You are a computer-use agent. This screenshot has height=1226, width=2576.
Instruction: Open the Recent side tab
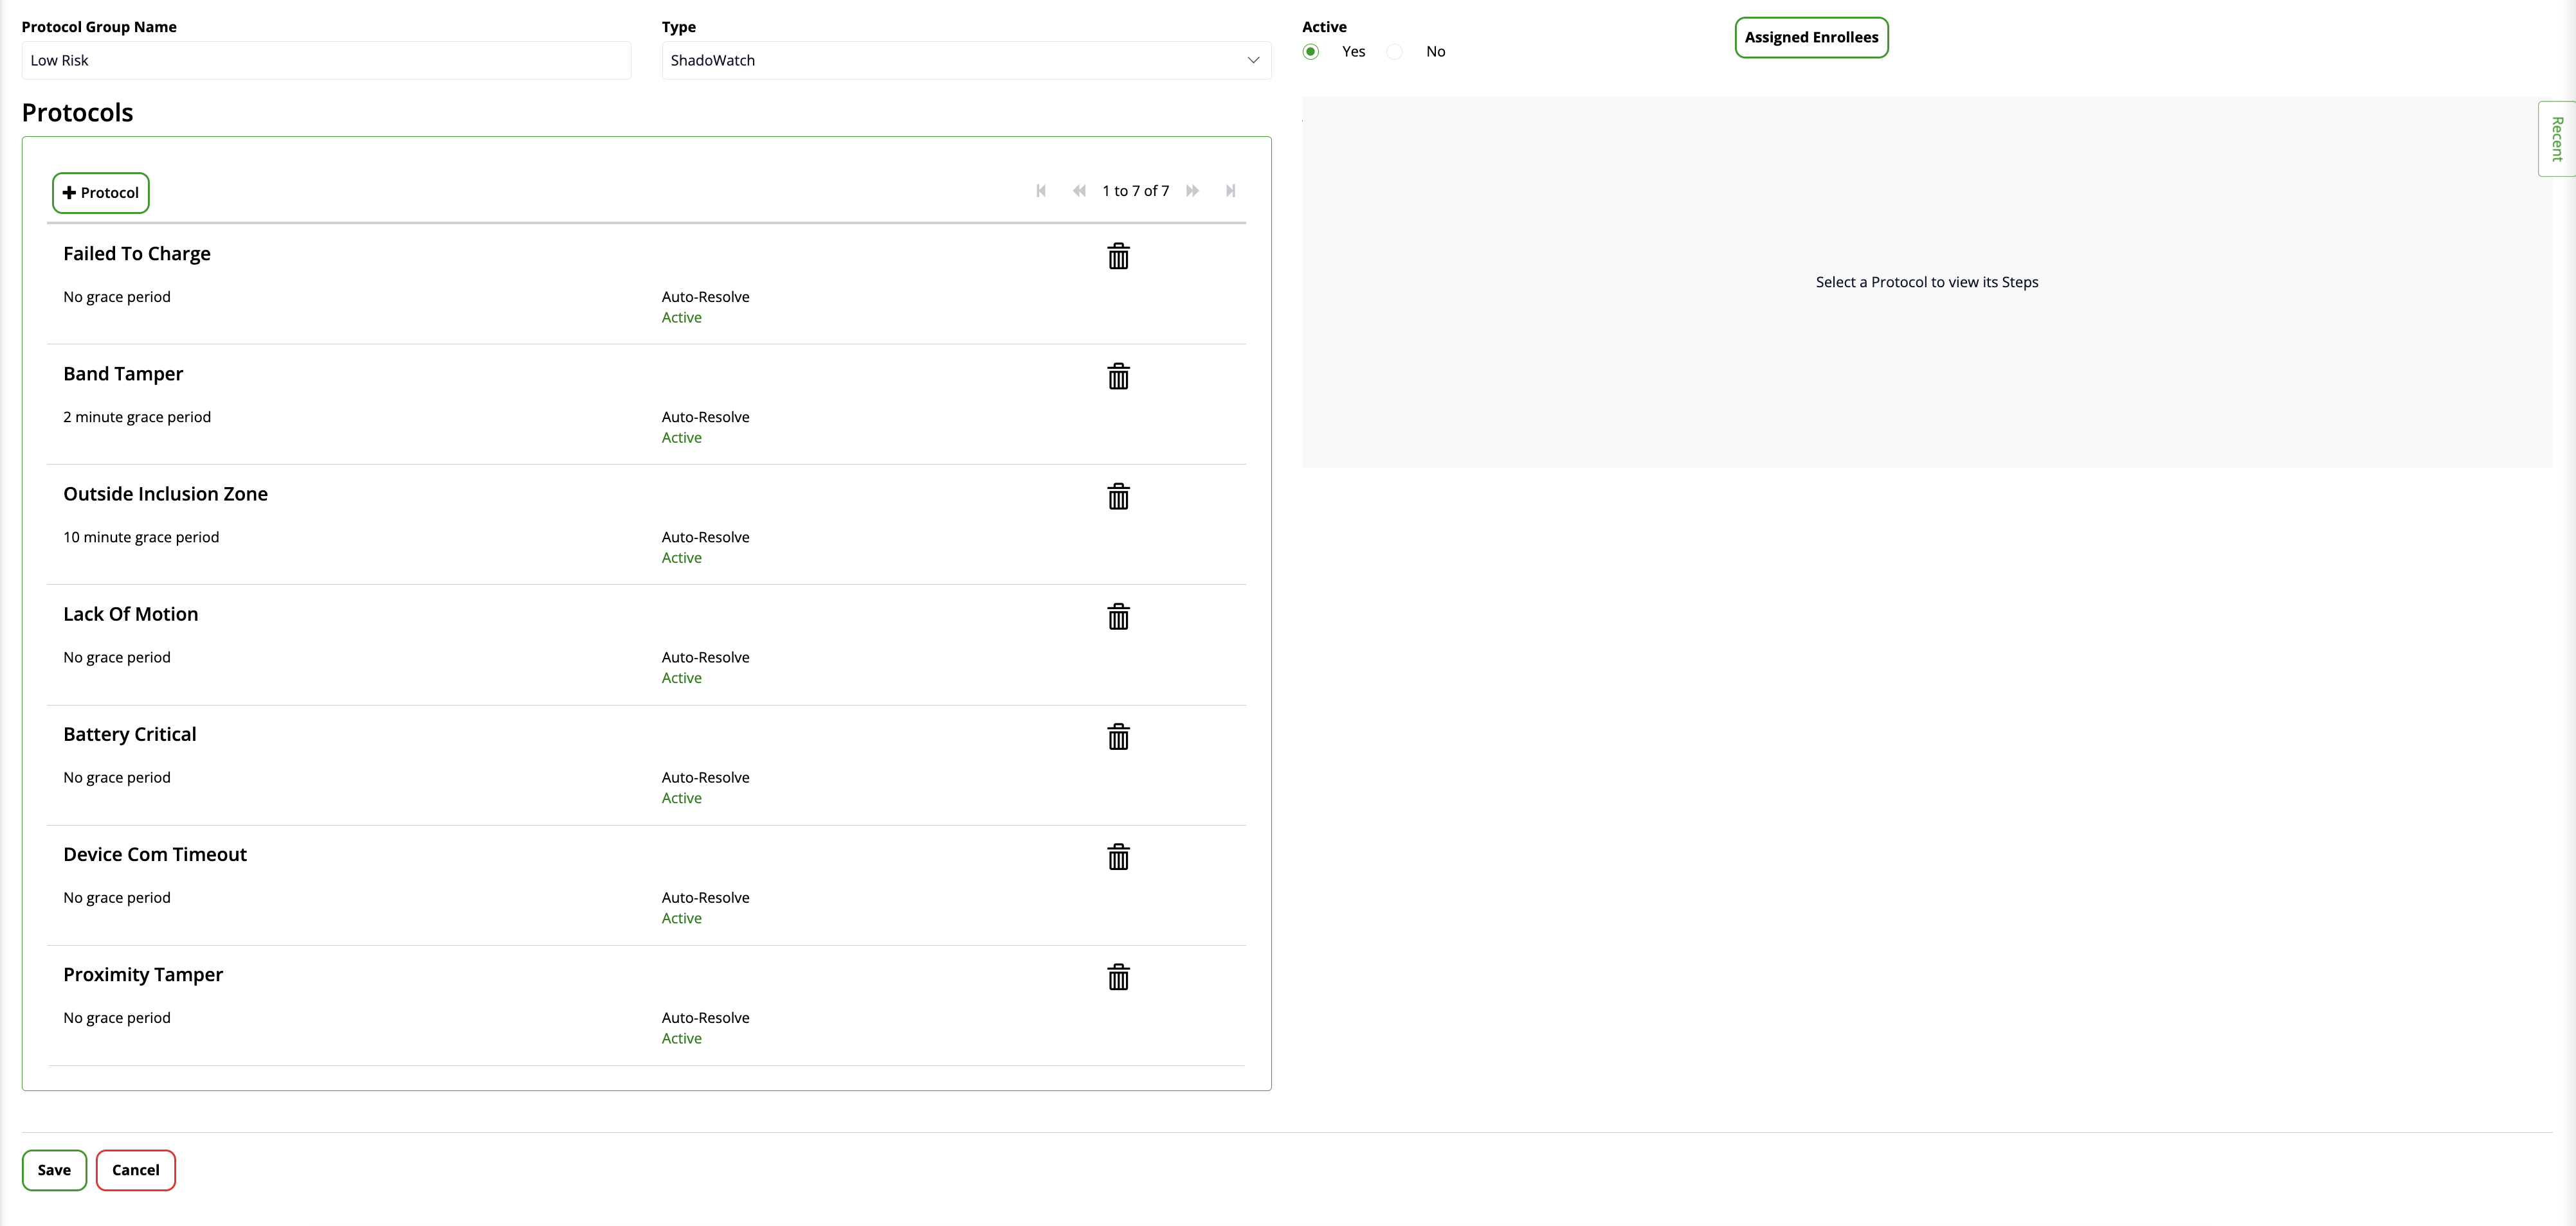coord(2556,139)
